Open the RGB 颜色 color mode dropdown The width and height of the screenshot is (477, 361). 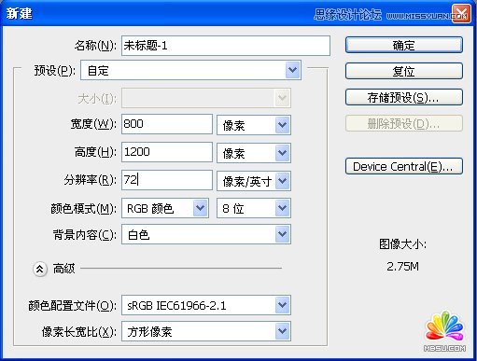click(x=165, y=208)
